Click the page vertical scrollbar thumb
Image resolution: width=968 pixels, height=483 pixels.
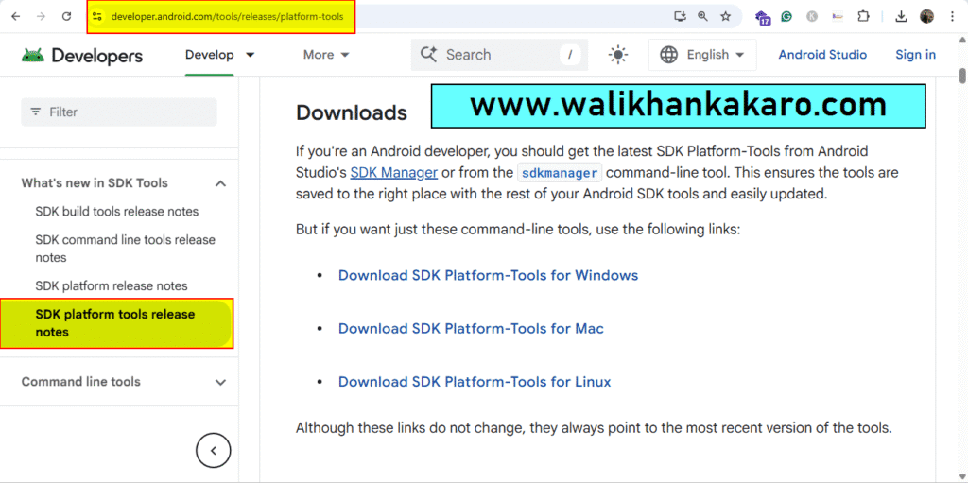point(961,76)
